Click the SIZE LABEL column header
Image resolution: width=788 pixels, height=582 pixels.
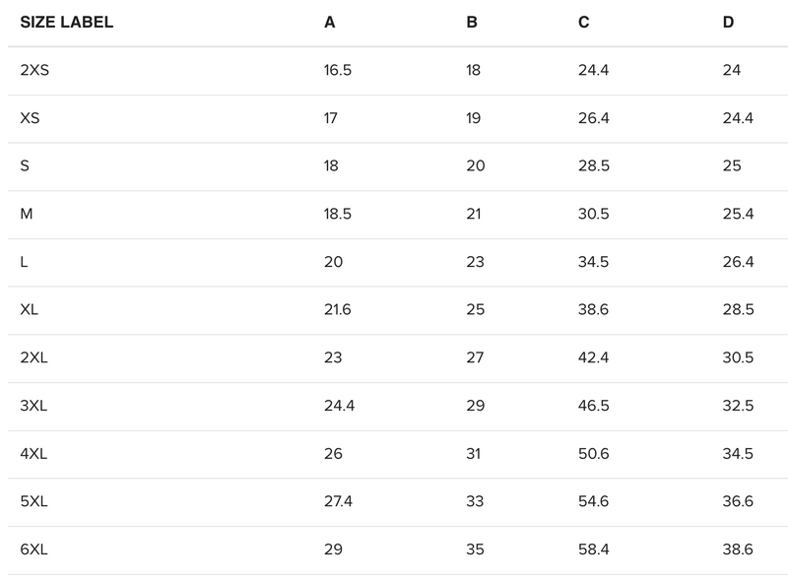click(67, 22)
